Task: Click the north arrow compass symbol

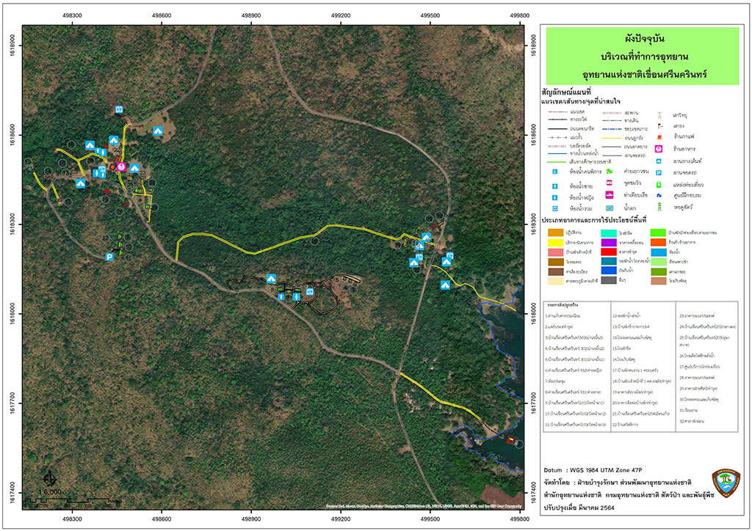Action: pos(50,478)
